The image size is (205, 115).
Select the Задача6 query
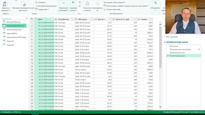point(14,45)
